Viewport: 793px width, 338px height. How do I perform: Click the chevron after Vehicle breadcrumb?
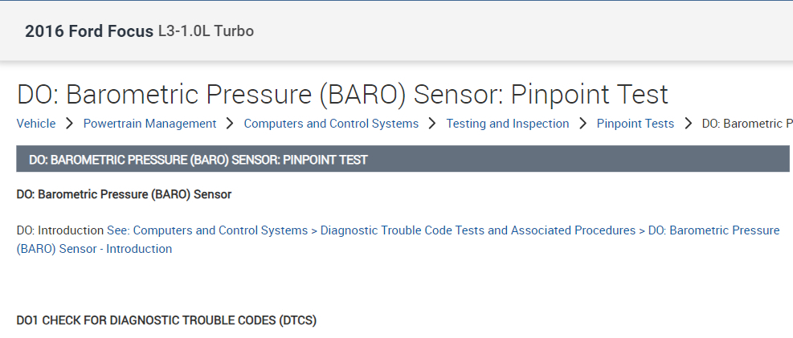click(x=70, y=124)
